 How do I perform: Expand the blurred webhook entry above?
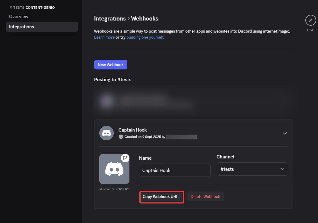point(193,101)
